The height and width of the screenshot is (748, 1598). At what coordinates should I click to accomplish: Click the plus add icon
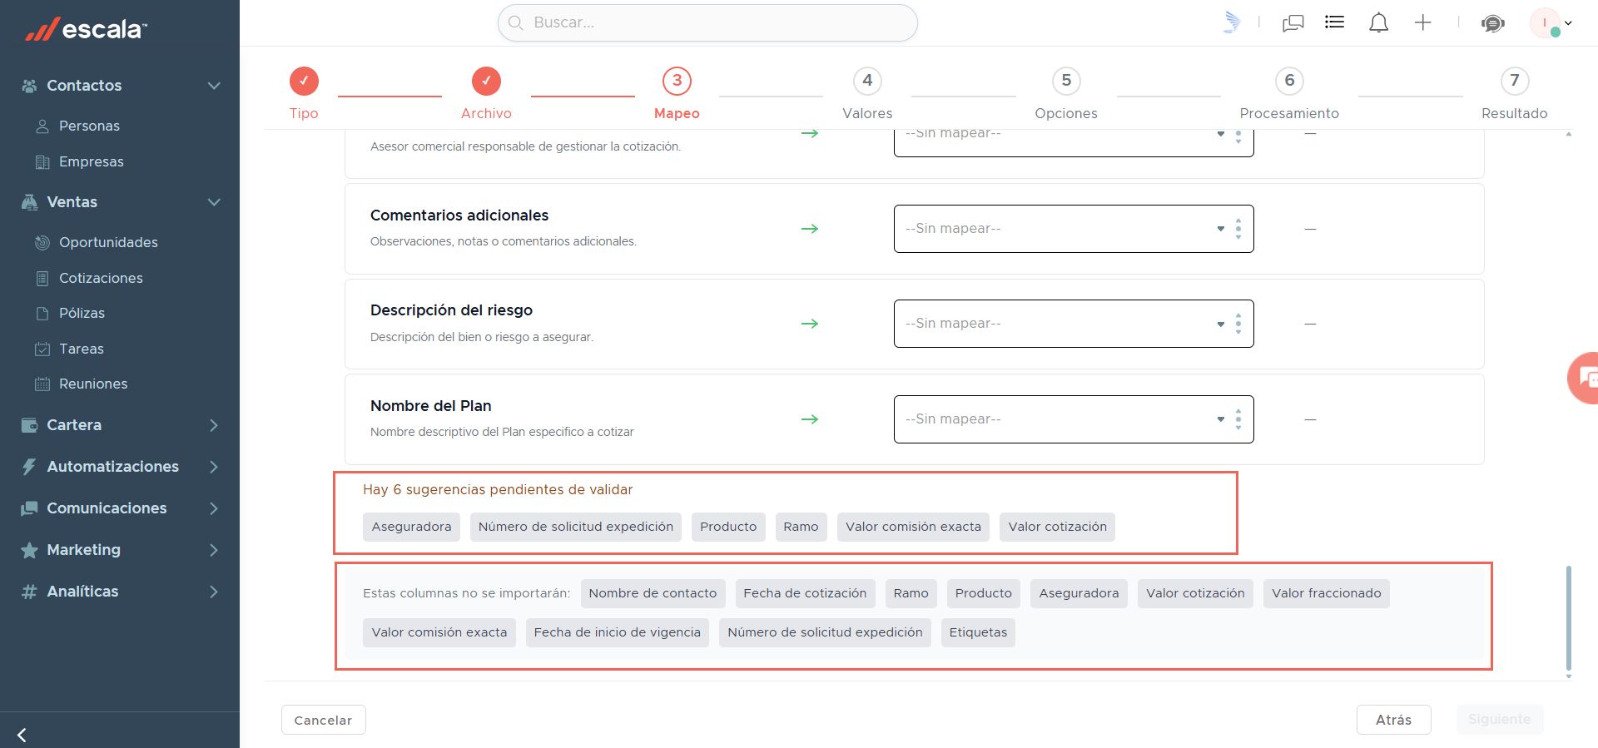[1423, 22]
